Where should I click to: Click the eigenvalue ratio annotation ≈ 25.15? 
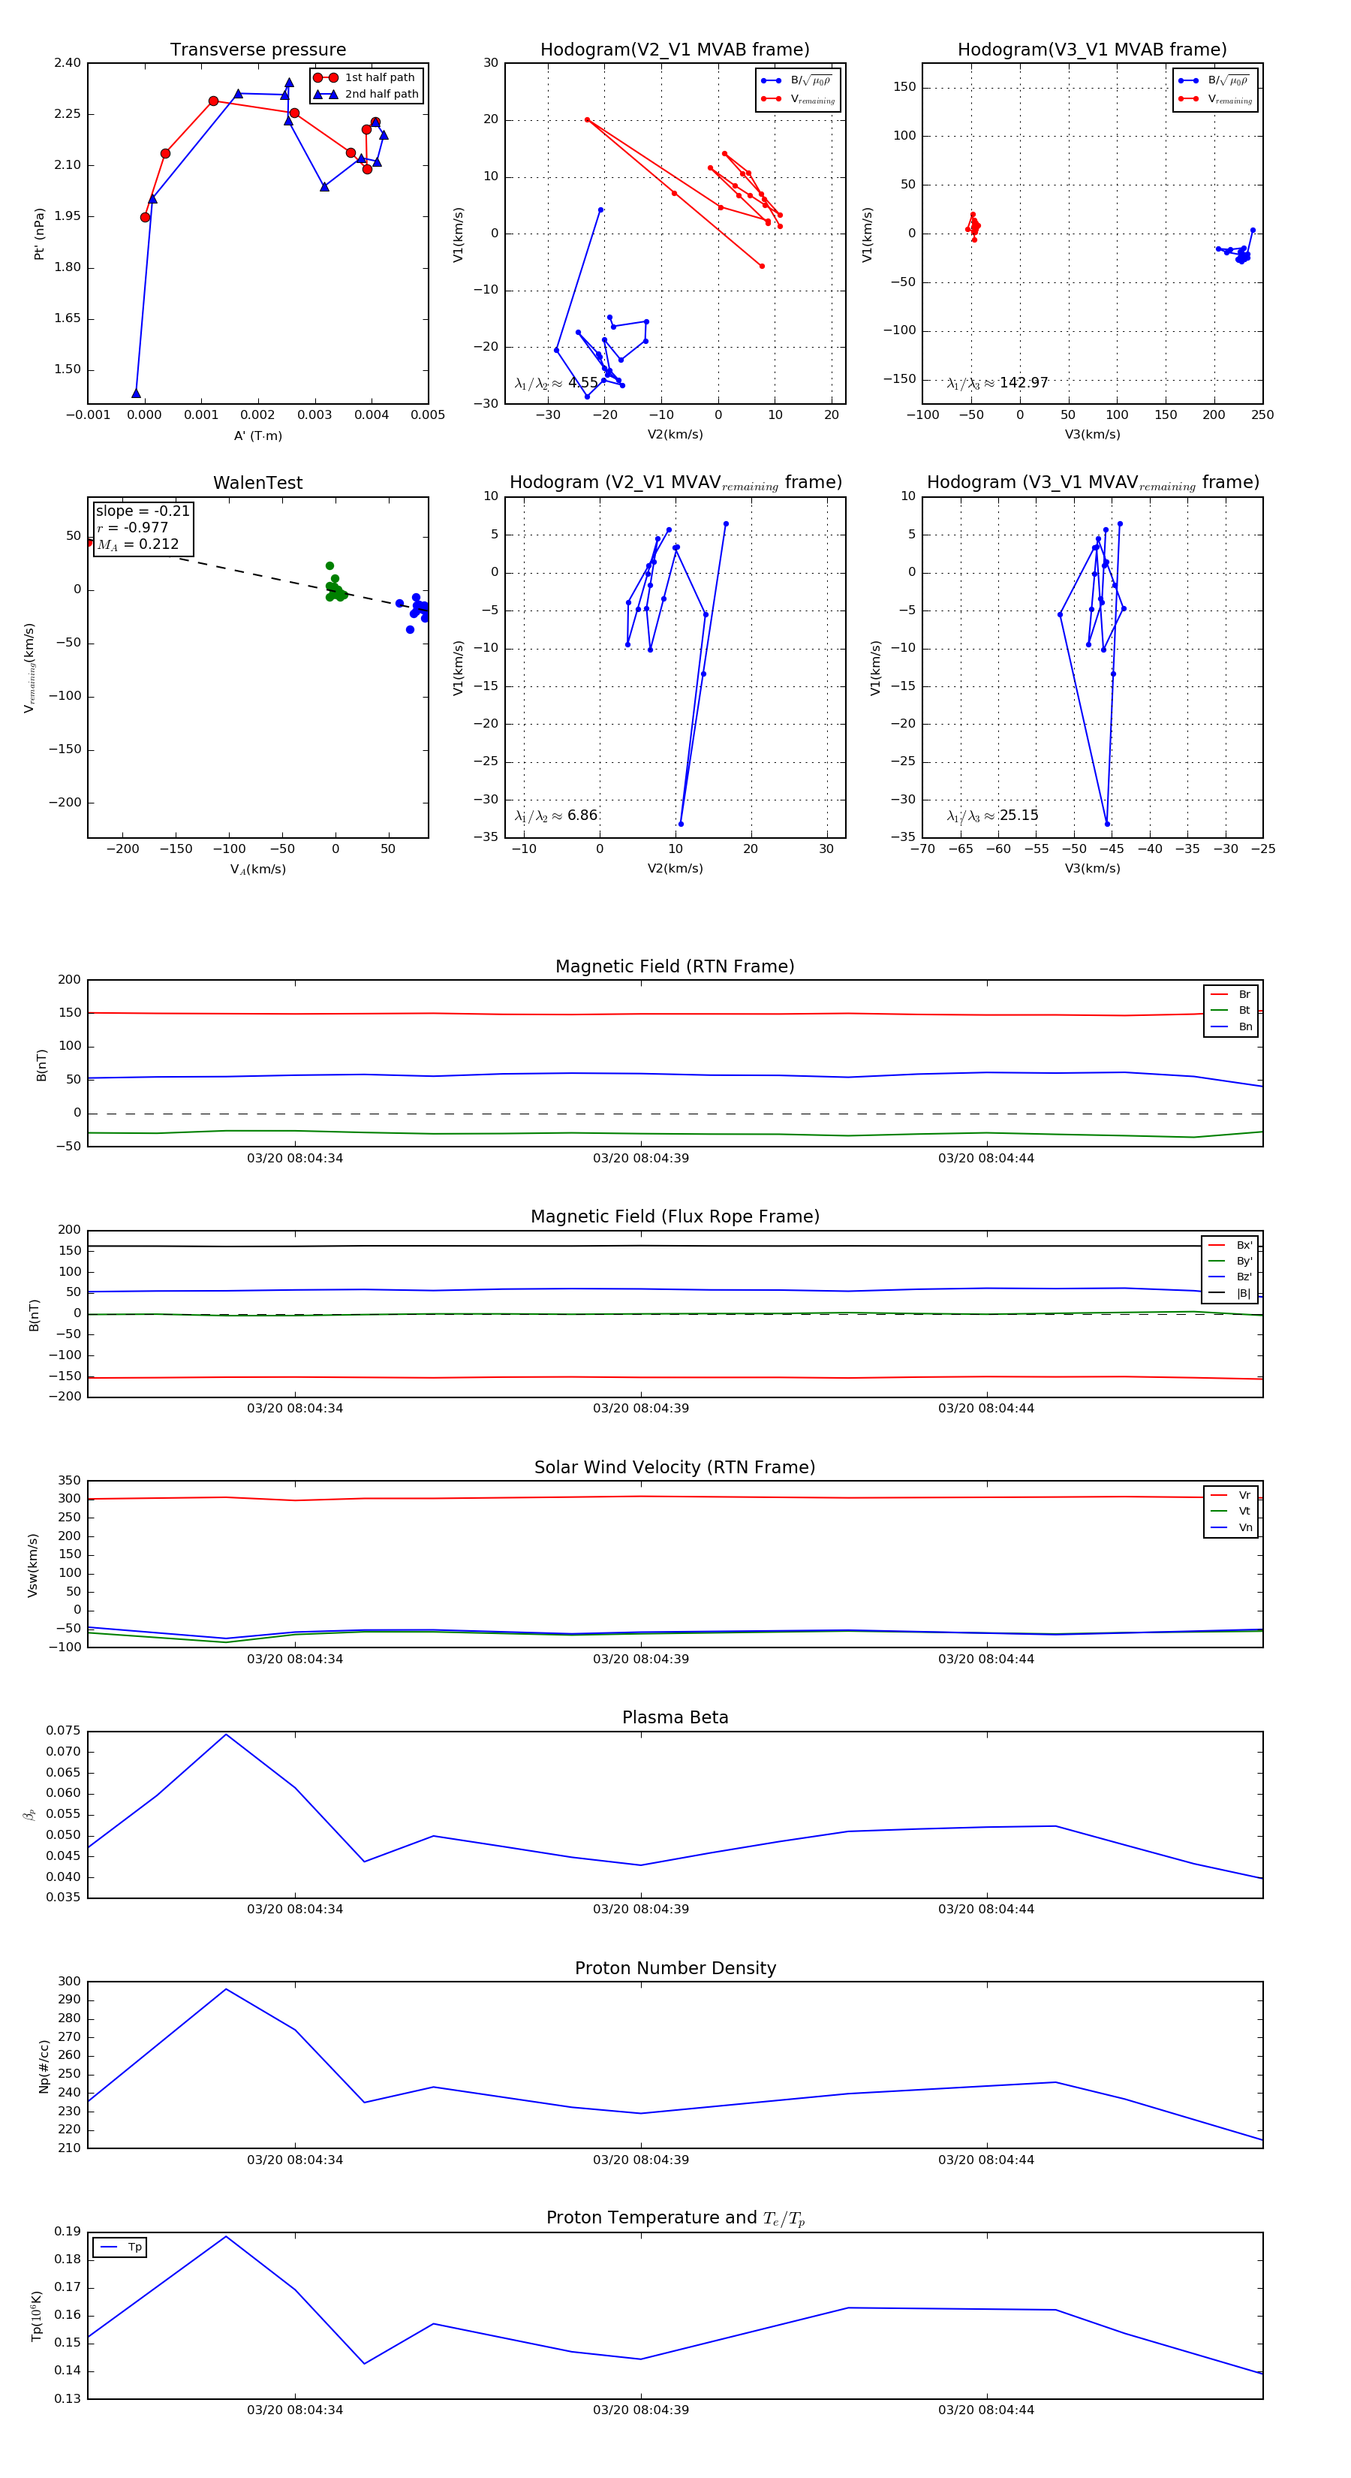pyautogui.click(x=992, y=815)
